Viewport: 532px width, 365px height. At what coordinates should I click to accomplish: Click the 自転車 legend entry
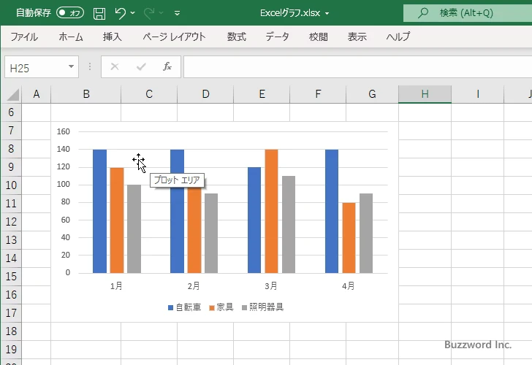tap(185, 307)
